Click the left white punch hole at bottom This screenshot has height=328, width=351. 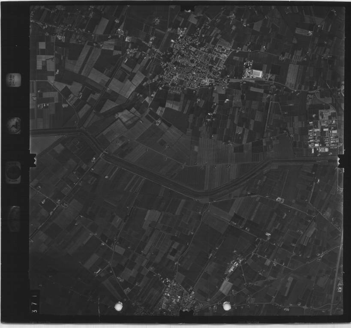pyautogui.click(x=118, y=306)
